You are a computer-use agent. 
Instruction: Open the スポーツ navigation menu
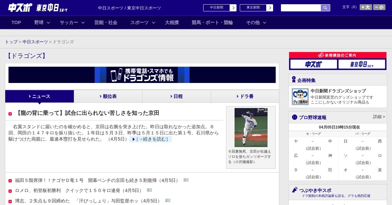[139, 22]
